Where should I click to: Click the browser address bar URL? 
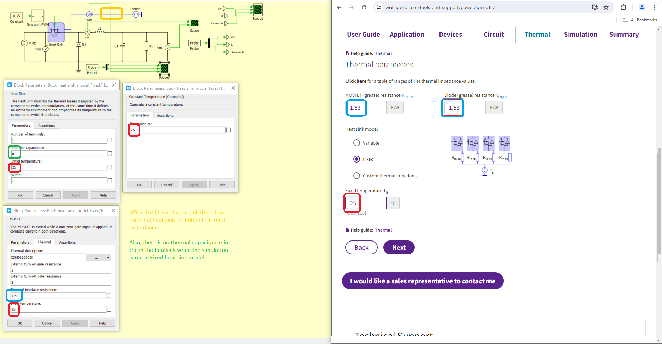click(x=440, y=7)
